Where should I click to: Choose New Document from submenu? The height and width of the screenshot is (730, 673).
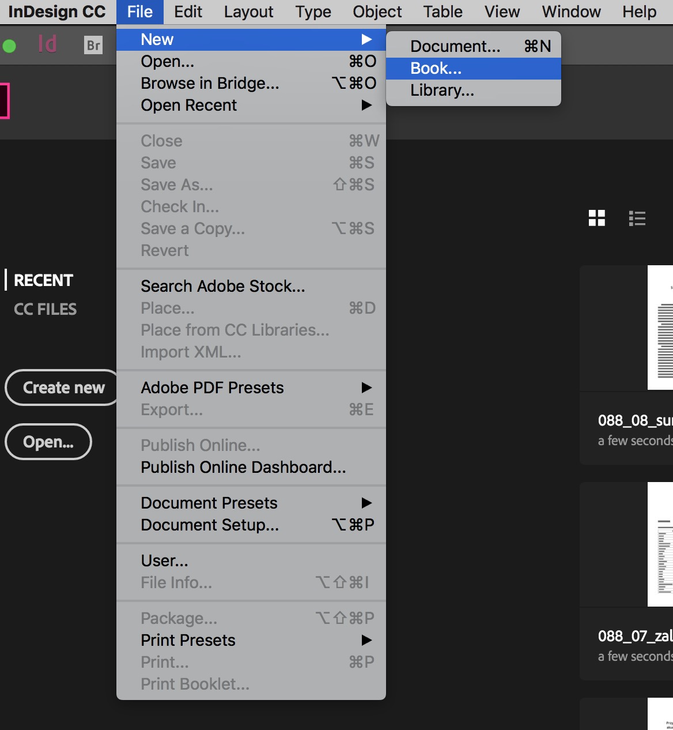pyautogui.click(x=474, y=46)
